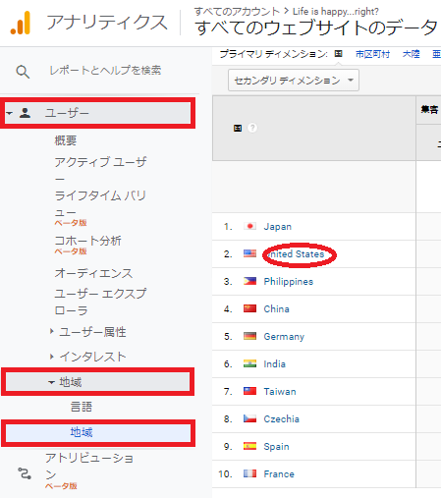Open the コホート分析 report
Viewport: 441px width, 498px height.
pos(87,241)
